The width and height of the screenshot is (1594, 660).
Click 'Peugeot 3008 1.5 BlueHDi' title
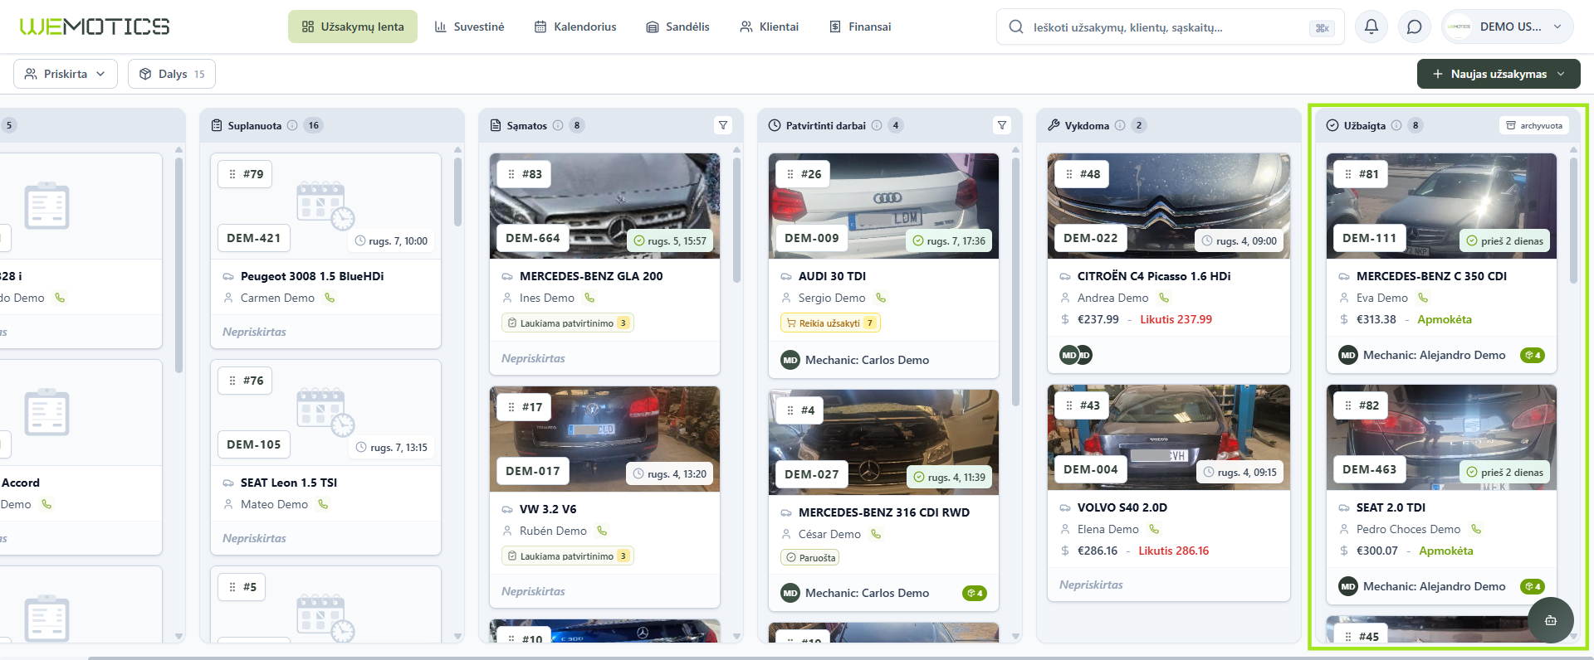[312, 276]
